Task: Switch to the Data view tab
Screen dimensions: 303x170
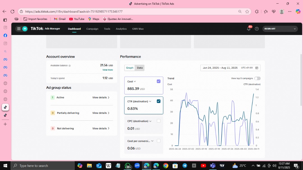Action: [x=140, y=68]
